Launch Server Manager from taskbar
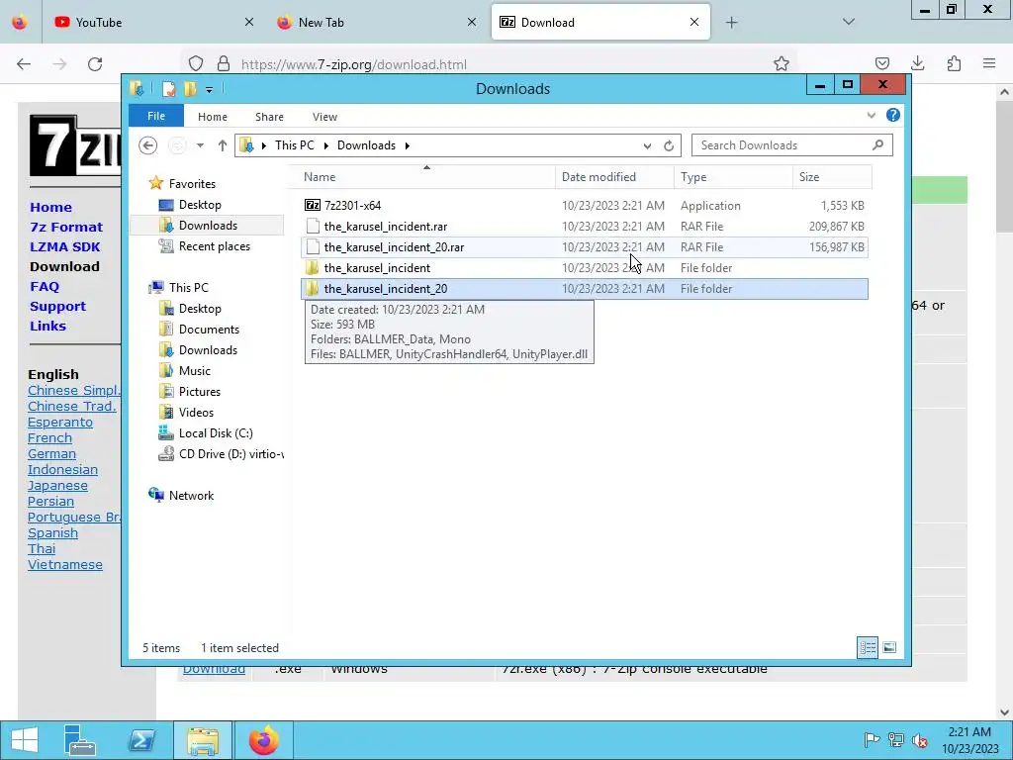Viewport: 1013px width, 760px height. [x=80, y=740]
